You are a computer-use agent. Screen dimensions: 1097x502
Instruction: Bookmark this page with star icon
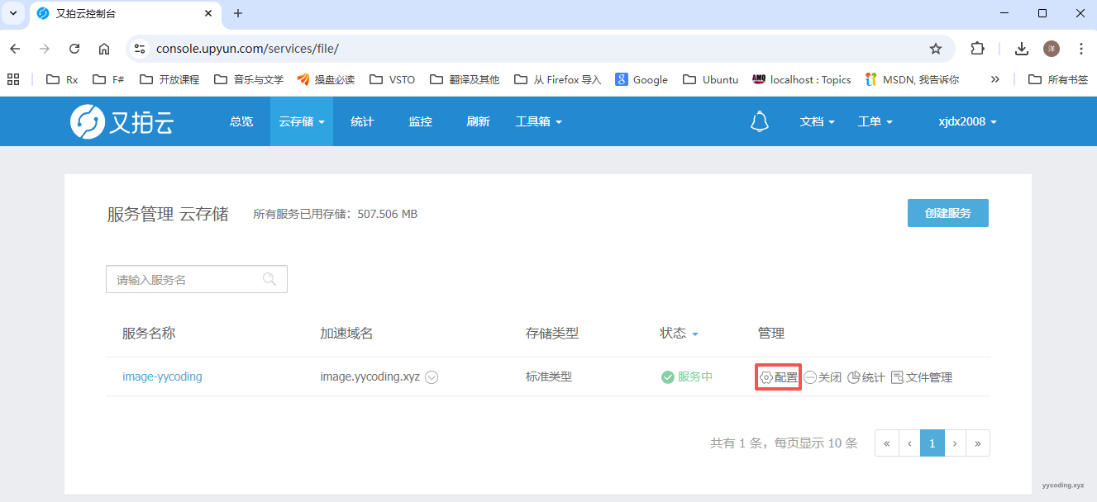[x=936, y=49]
